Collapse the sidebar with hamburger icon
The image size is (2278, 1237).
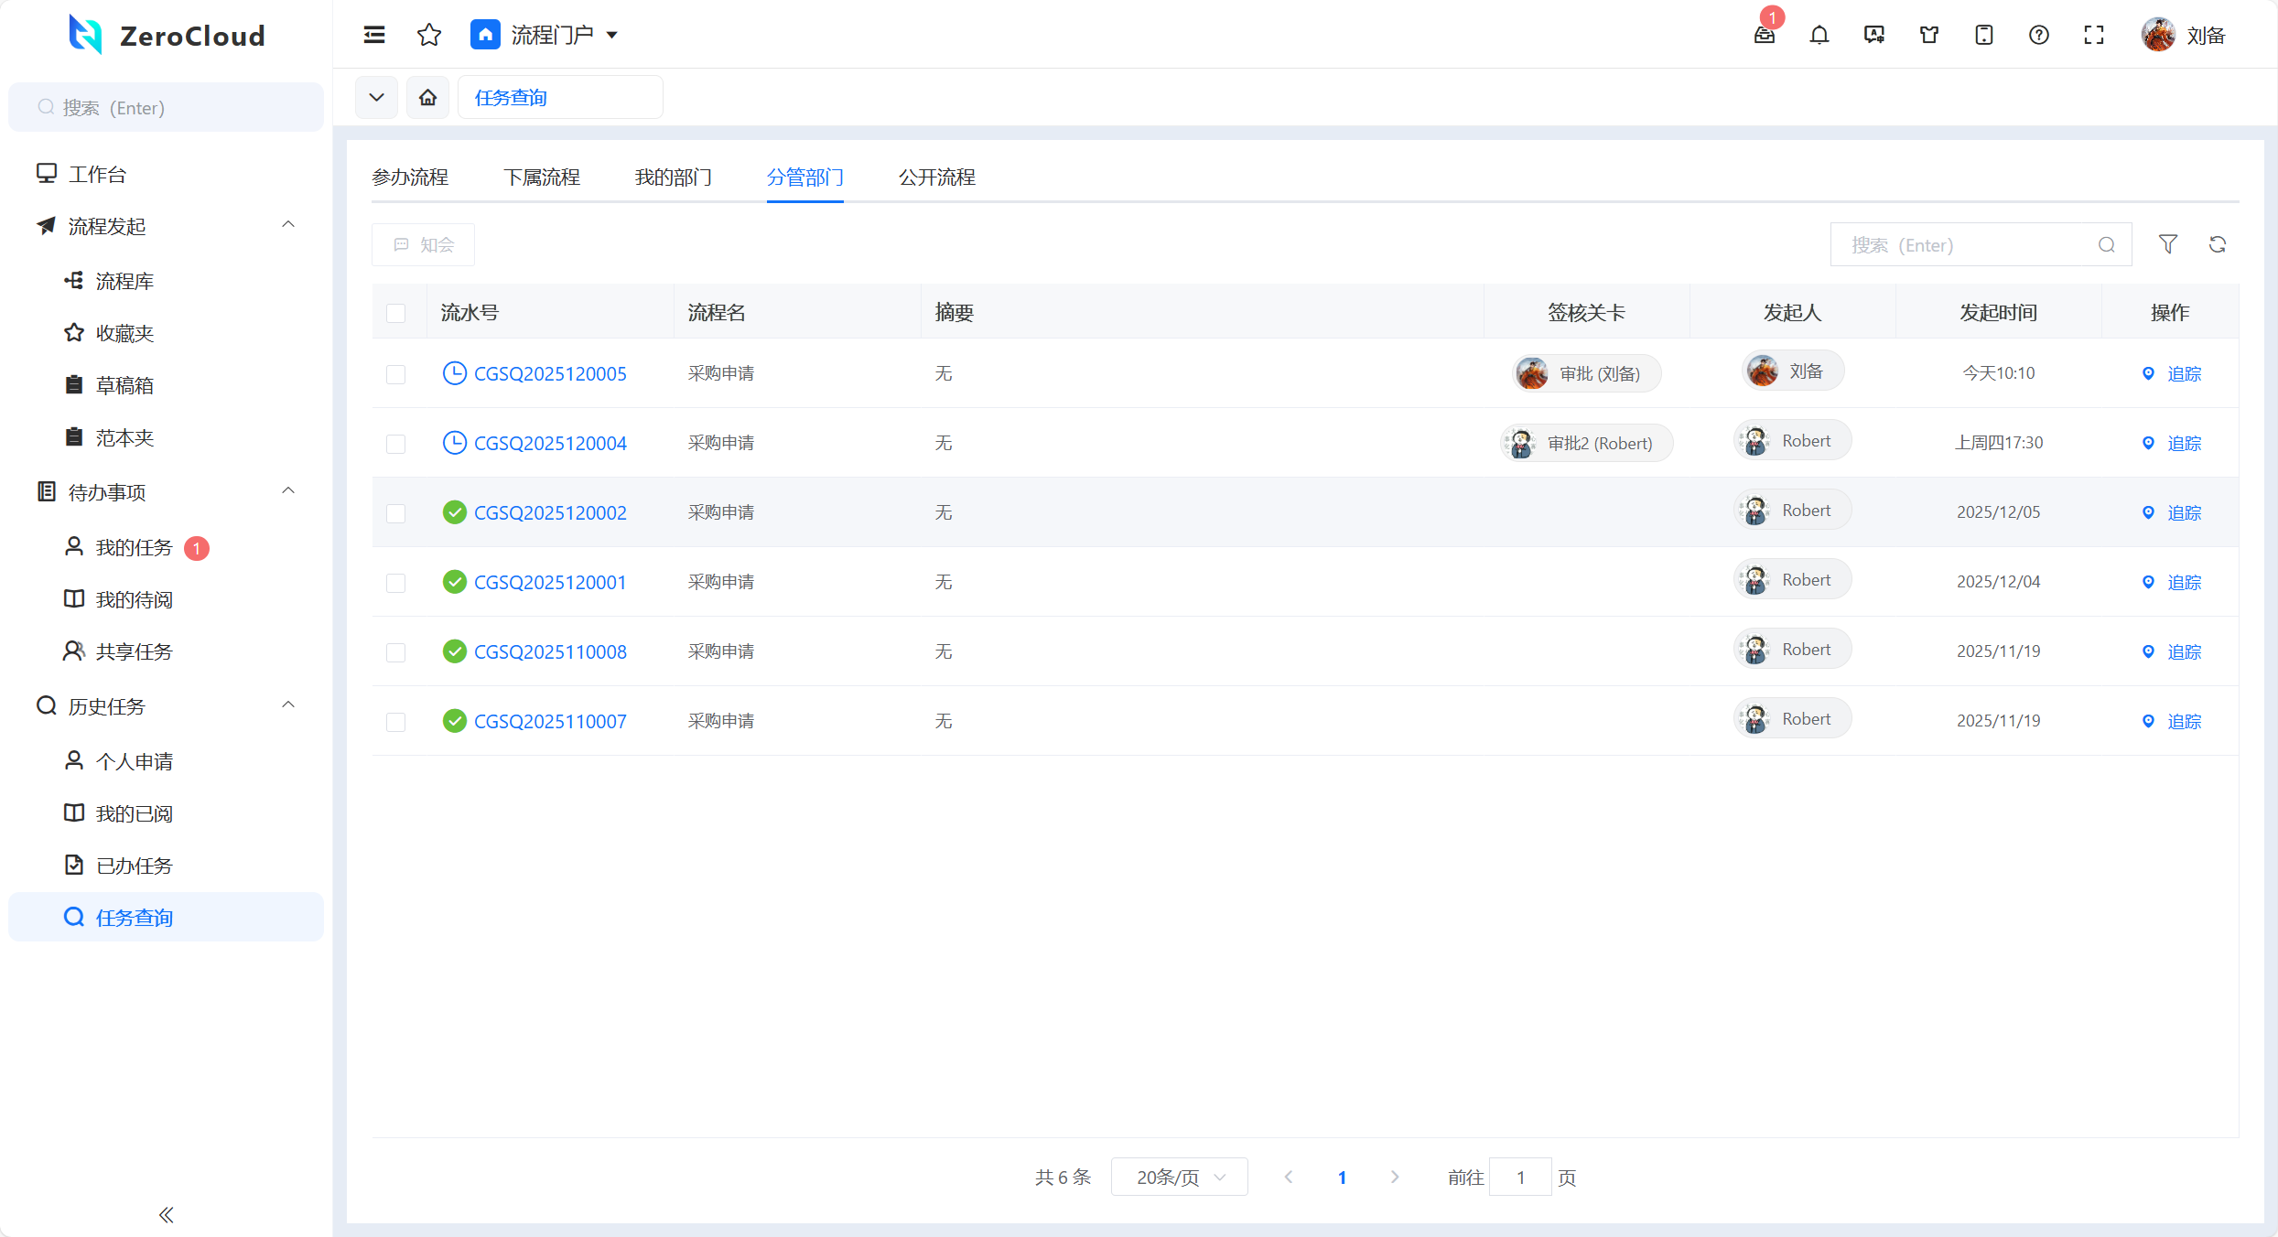point(373,35)
